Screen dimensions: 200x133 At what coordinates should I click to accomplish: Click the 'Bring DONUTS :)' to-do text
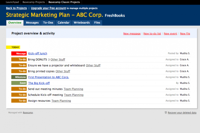point(39,60)
